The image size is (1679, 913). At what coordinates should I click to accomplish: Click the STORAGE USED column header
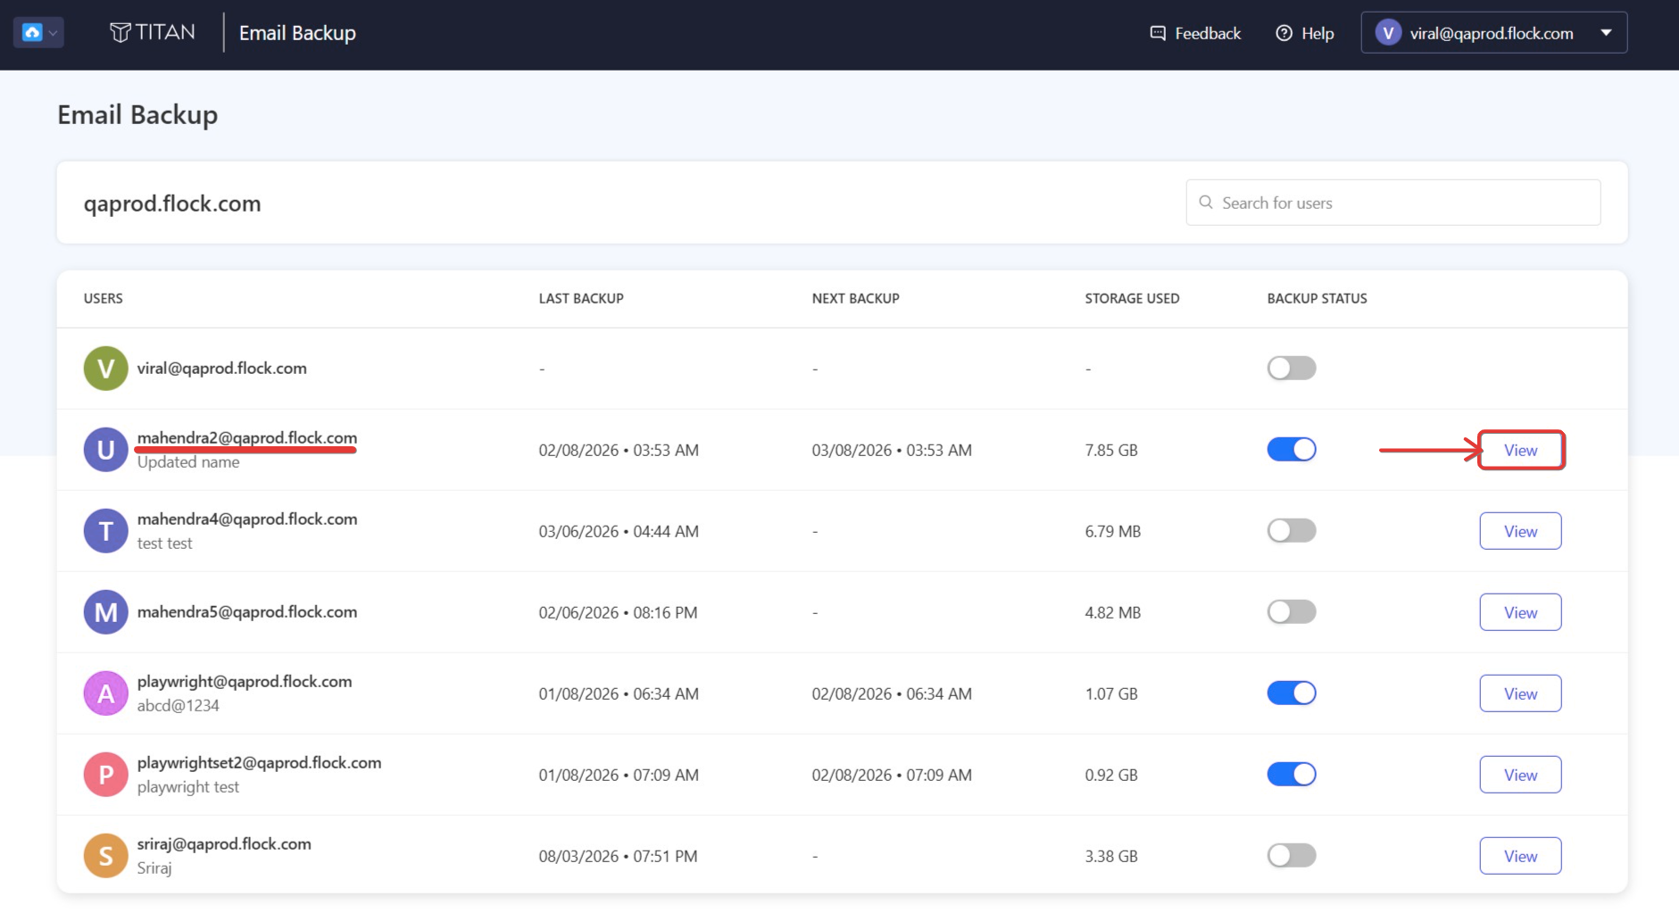(1132, 298)
